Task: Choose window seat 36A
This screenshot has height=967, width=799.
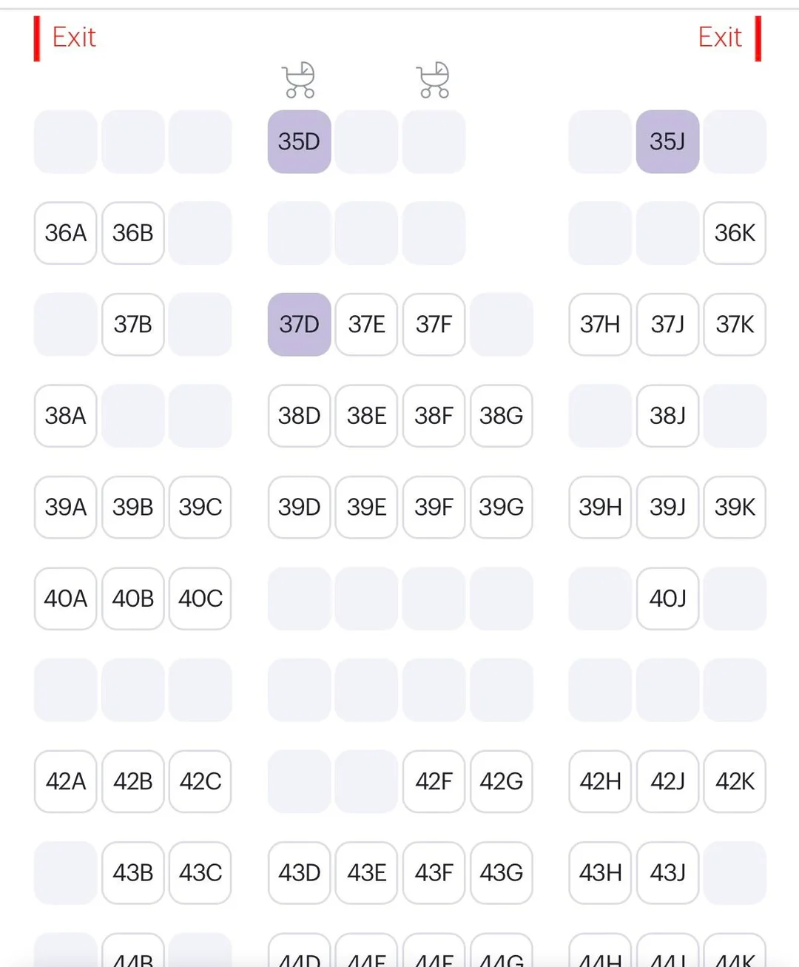Action: (65, 233)
